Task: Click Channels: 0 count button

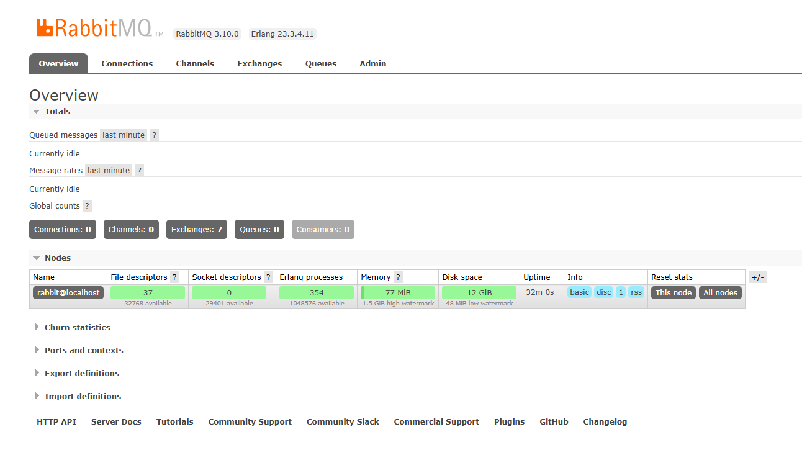Action: coord(131,229)
